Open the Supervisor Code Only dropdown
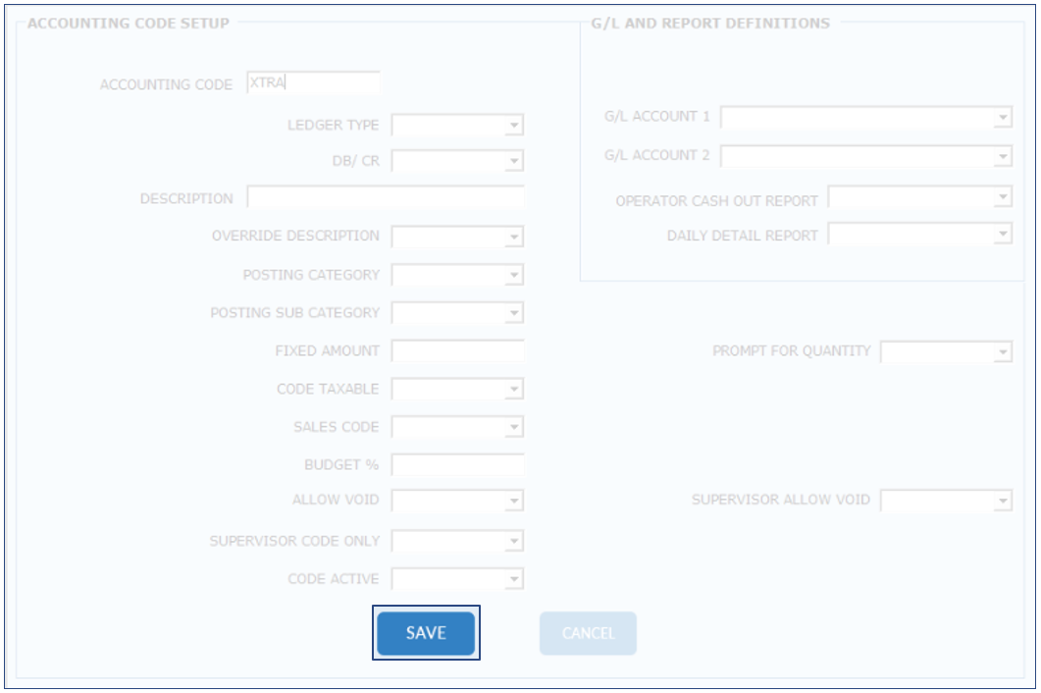The image size is (1041, 693). tap(457, 541)
